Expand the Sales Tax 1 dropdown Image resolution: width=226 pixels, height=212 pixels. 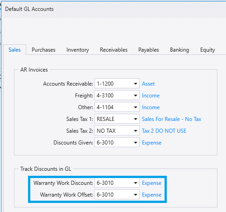point(136,119)
